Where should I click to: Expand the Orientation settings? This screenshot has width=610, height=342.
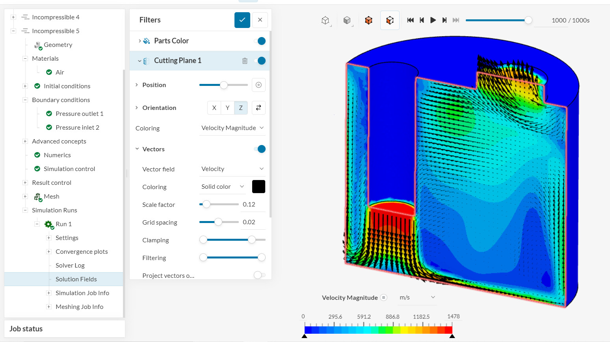137,108
